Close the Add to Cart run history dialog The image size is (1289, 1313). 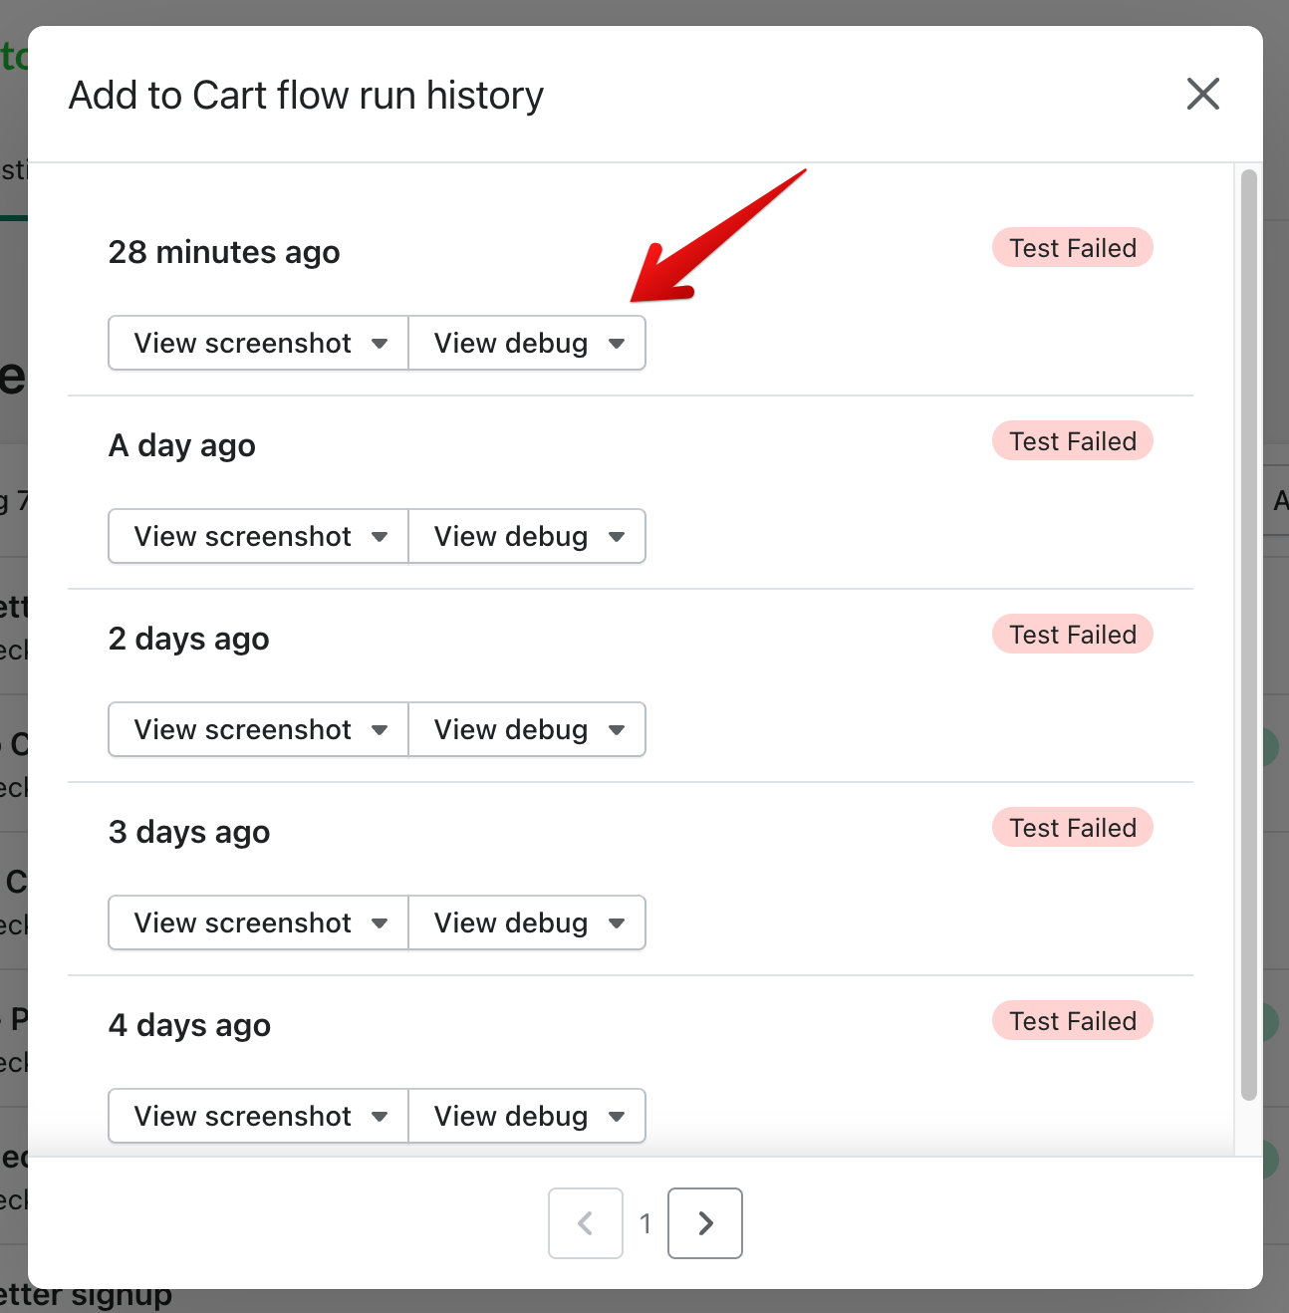pyautogui.click(x=1202, y=95)
